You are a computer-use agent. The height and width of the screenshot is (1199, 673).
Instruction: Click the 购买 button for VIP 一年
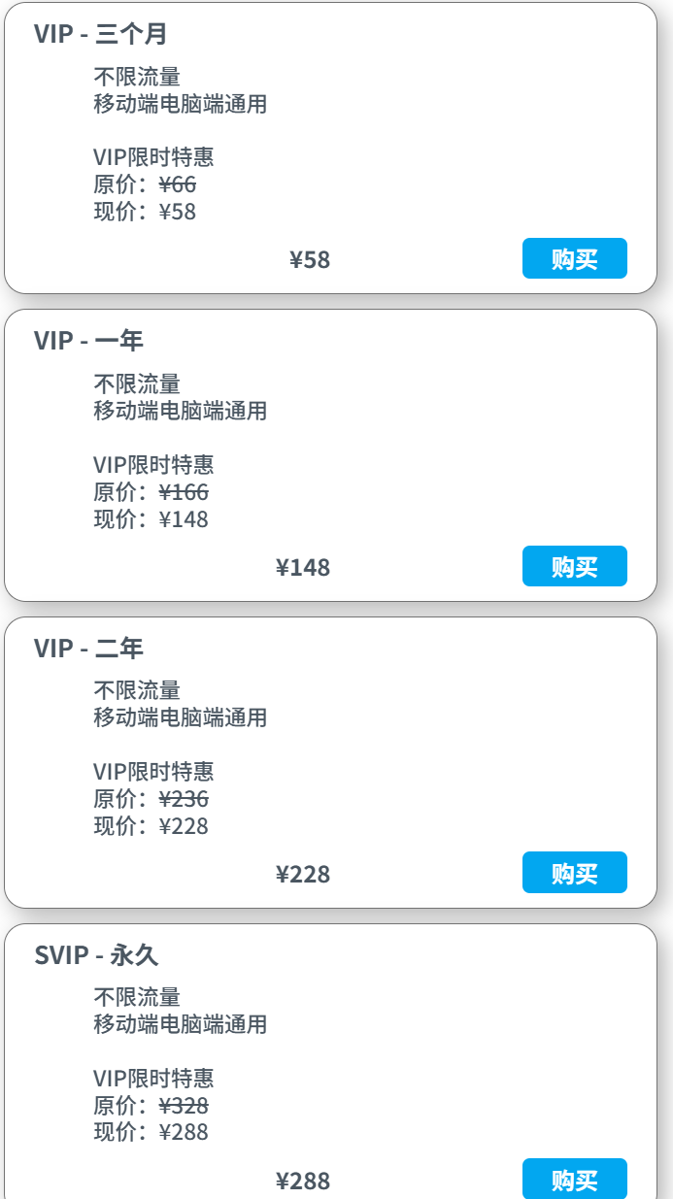coord(574,566)
